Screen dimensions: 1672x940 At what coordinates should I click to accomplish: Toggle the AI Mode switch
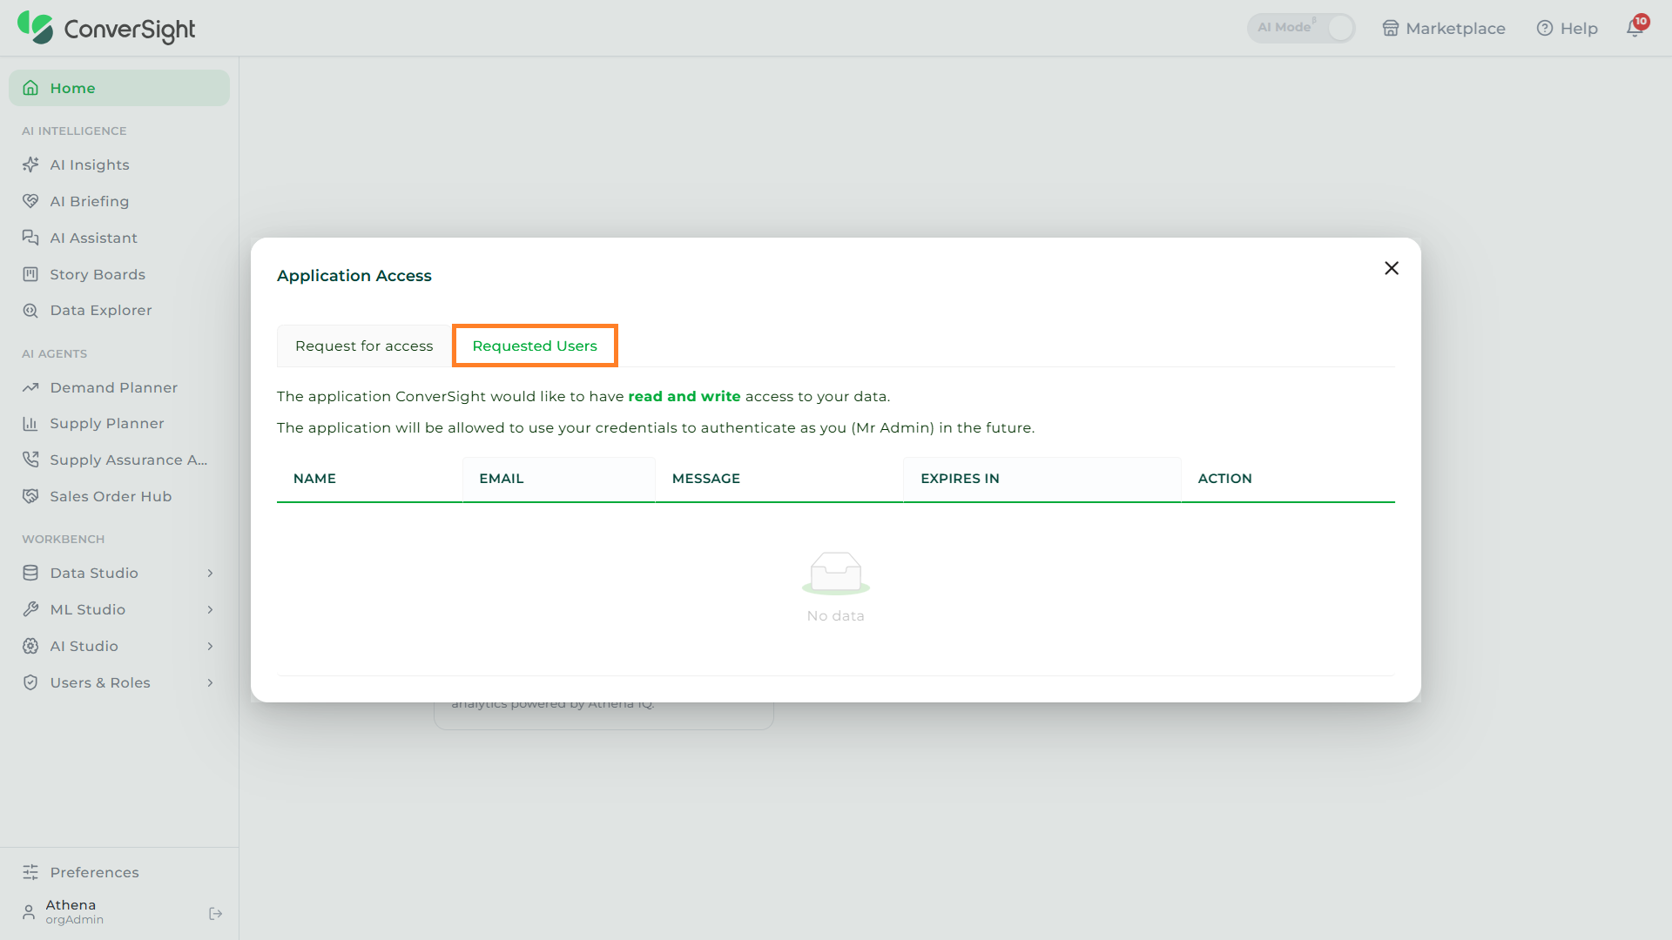coord(1301,28)
